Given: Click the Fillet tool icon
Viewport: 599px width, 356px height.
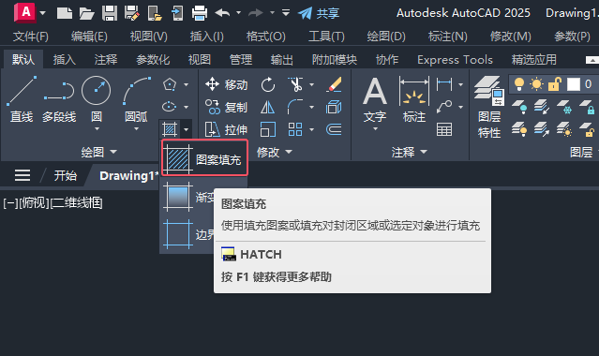Looking at the screenshot, I should click(x=295, y=107).
